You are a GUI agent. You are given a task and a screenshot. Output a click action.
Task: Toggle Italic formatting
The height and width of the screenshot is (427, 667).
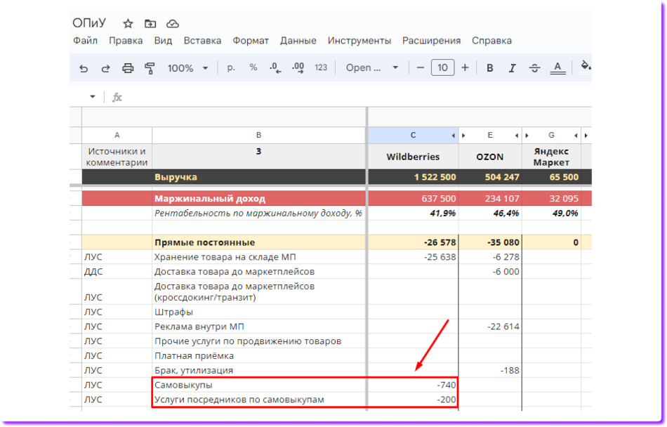click(x=512, y=68)
